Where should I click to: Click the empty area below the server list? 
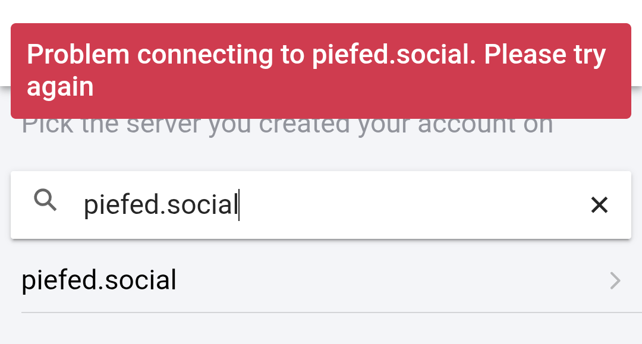[x=321, y=329]
